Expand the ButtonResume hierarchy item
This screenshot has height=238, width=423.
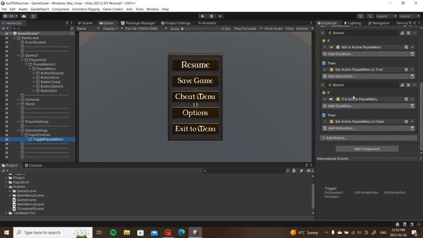click(34, 73)
